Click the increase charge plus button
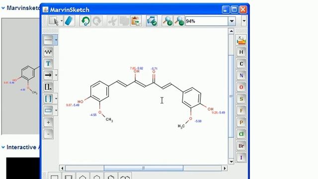This screenshot has height=179, width=318. pyautogui.click(x=48, y=122)
